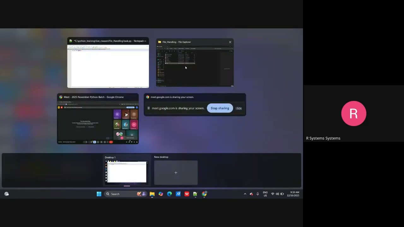Switch to Google Chrome from the taskbar
This screenshot has width=404, height=227.
204,194
